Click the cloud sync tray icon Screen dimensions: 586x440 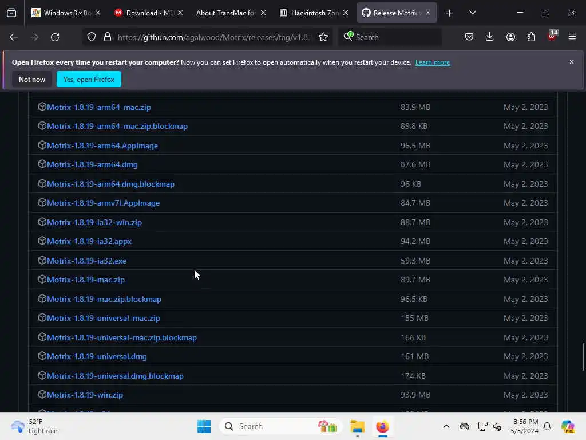465,426
